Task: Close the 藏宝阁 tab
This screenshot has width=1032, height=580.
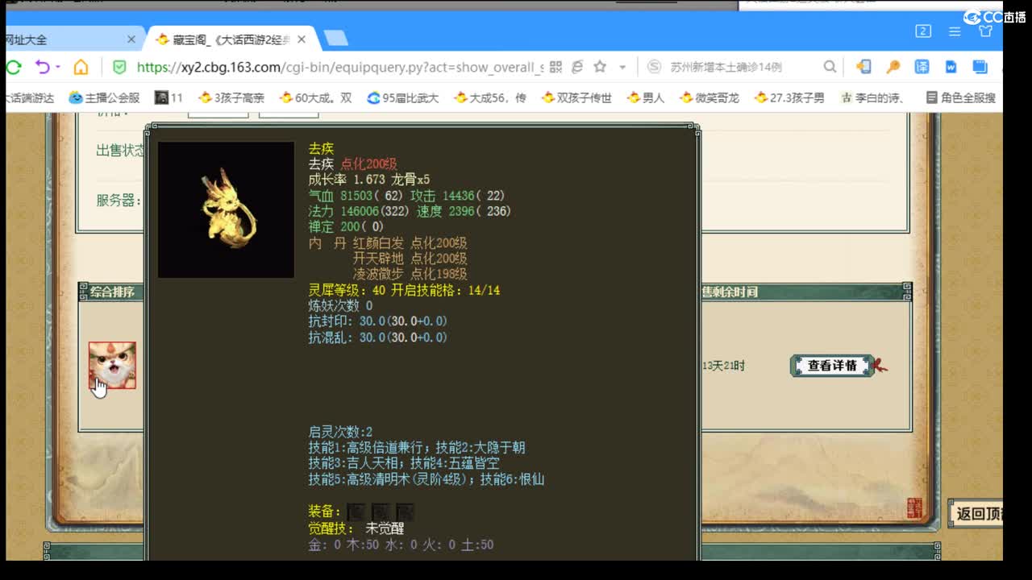Action: [x=302, y=39]
